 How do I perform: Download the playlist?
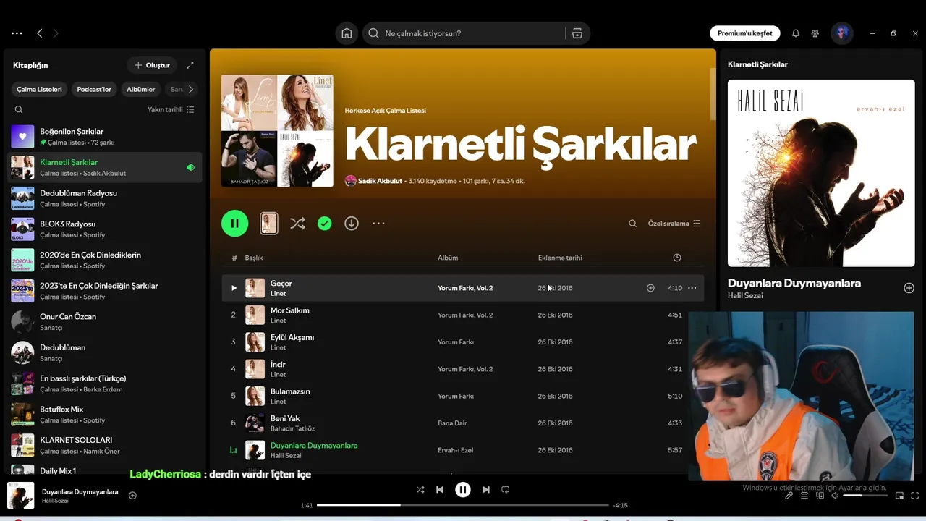coord(352,224)
